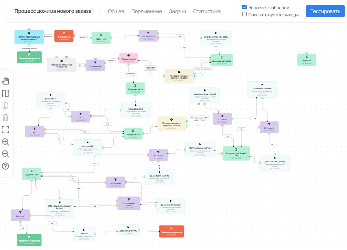Select the 'Добавить в группу' node

128,230
